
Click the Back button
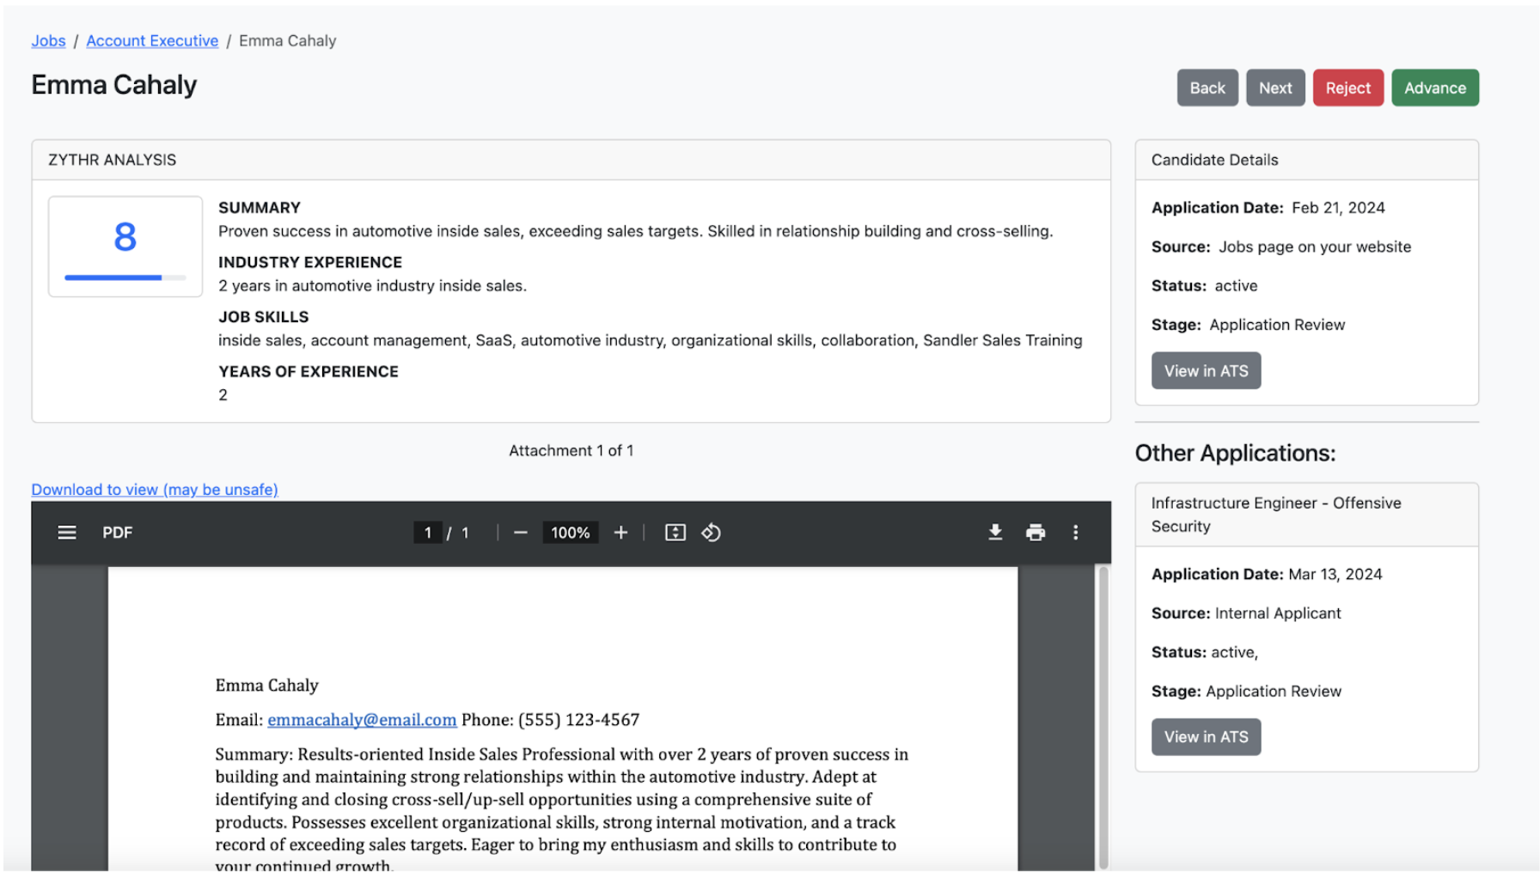tap(1207, 88)
